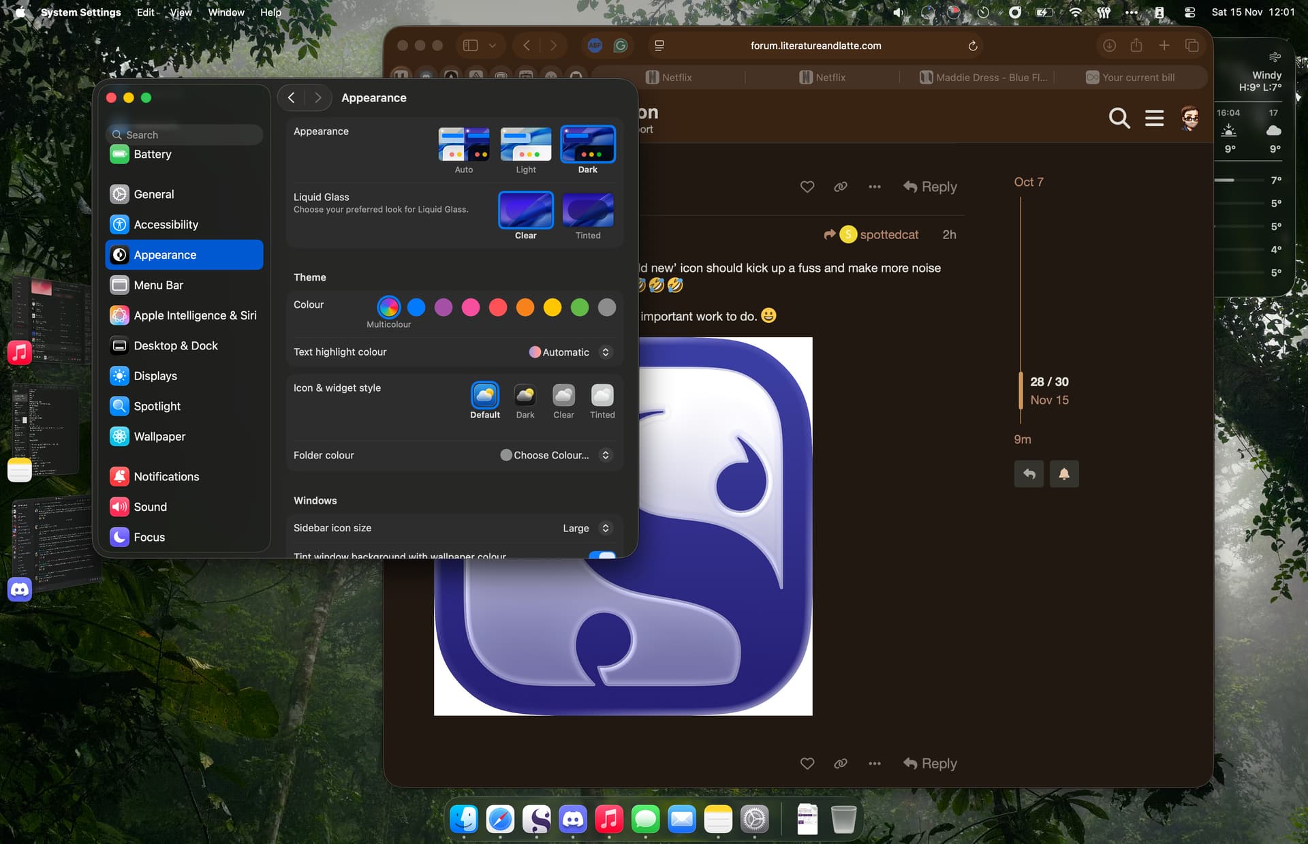Open the View menu
Viewport: 1308px width, 844px height.
tap(181, 12)
